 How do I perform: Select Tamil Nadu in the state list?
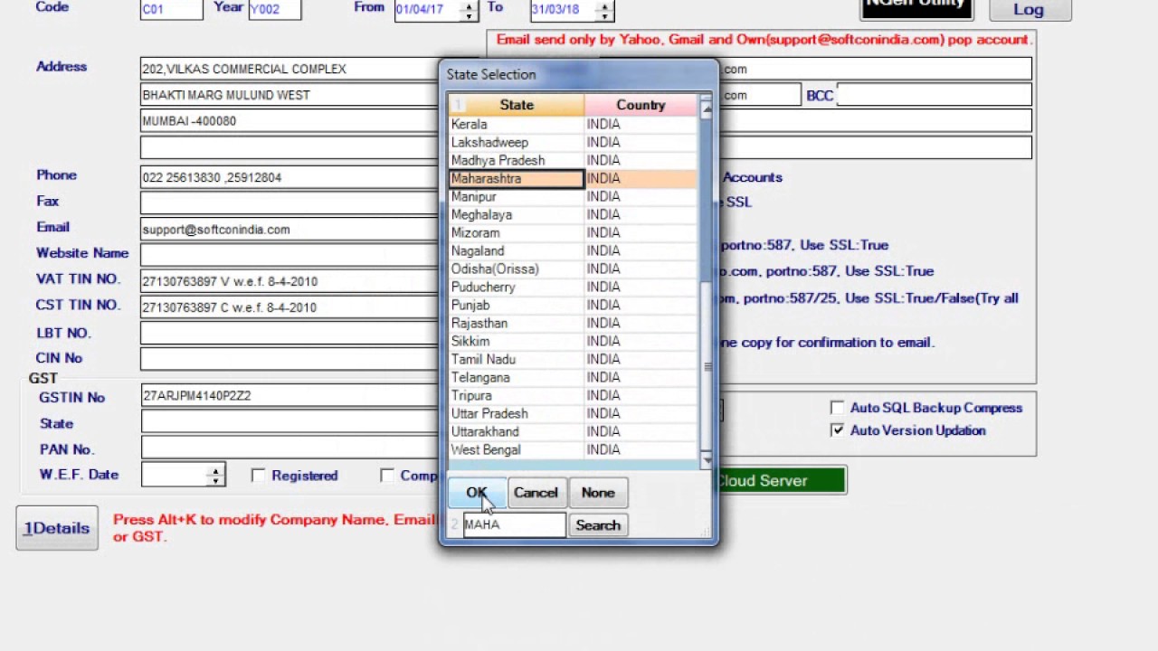click(517, 359)
